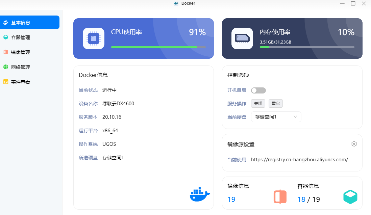371x215 pixels.
Task: Click the teal container cube icon
Action: pyautogui.click(x=350, y=197)
